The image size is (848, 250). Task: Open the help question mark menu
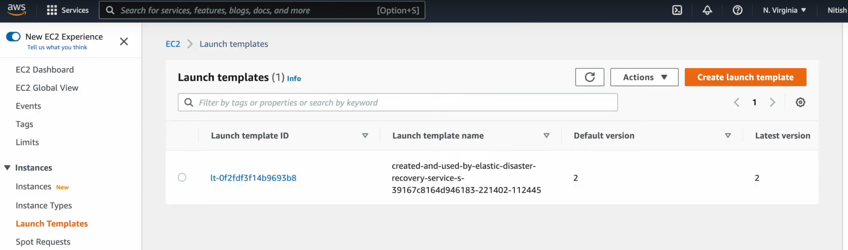click(738, 10)
